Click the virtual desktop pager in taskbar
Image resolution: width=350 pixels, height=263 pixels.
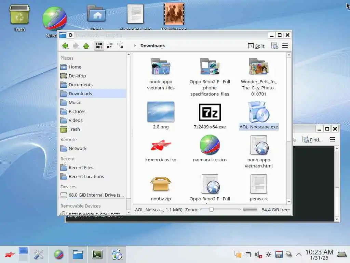click(x=23, y=254)
